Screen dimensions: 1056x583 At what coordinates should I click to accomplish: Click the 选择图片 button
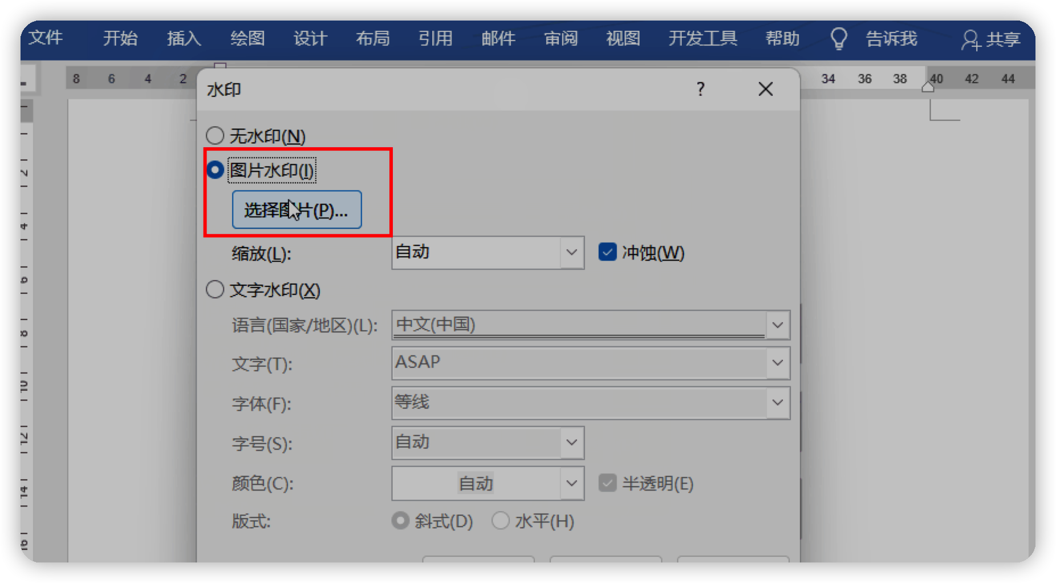tap(297, 210)
